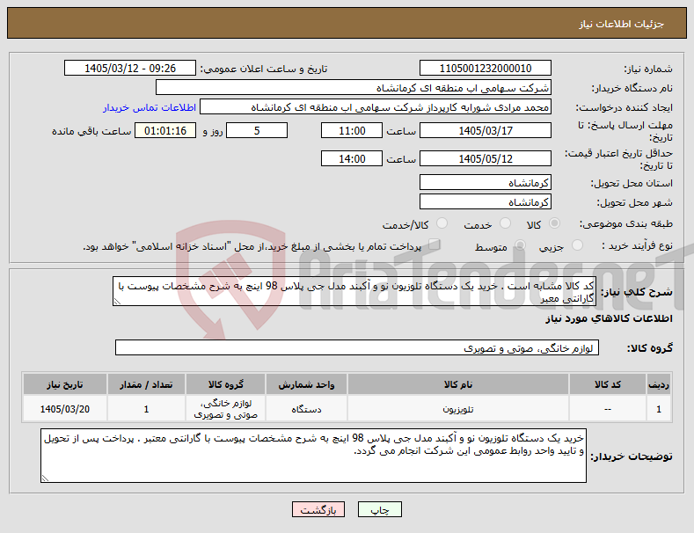Click the ردیف column header
This screenshot has height=533, width=694.
pos(659,384)
